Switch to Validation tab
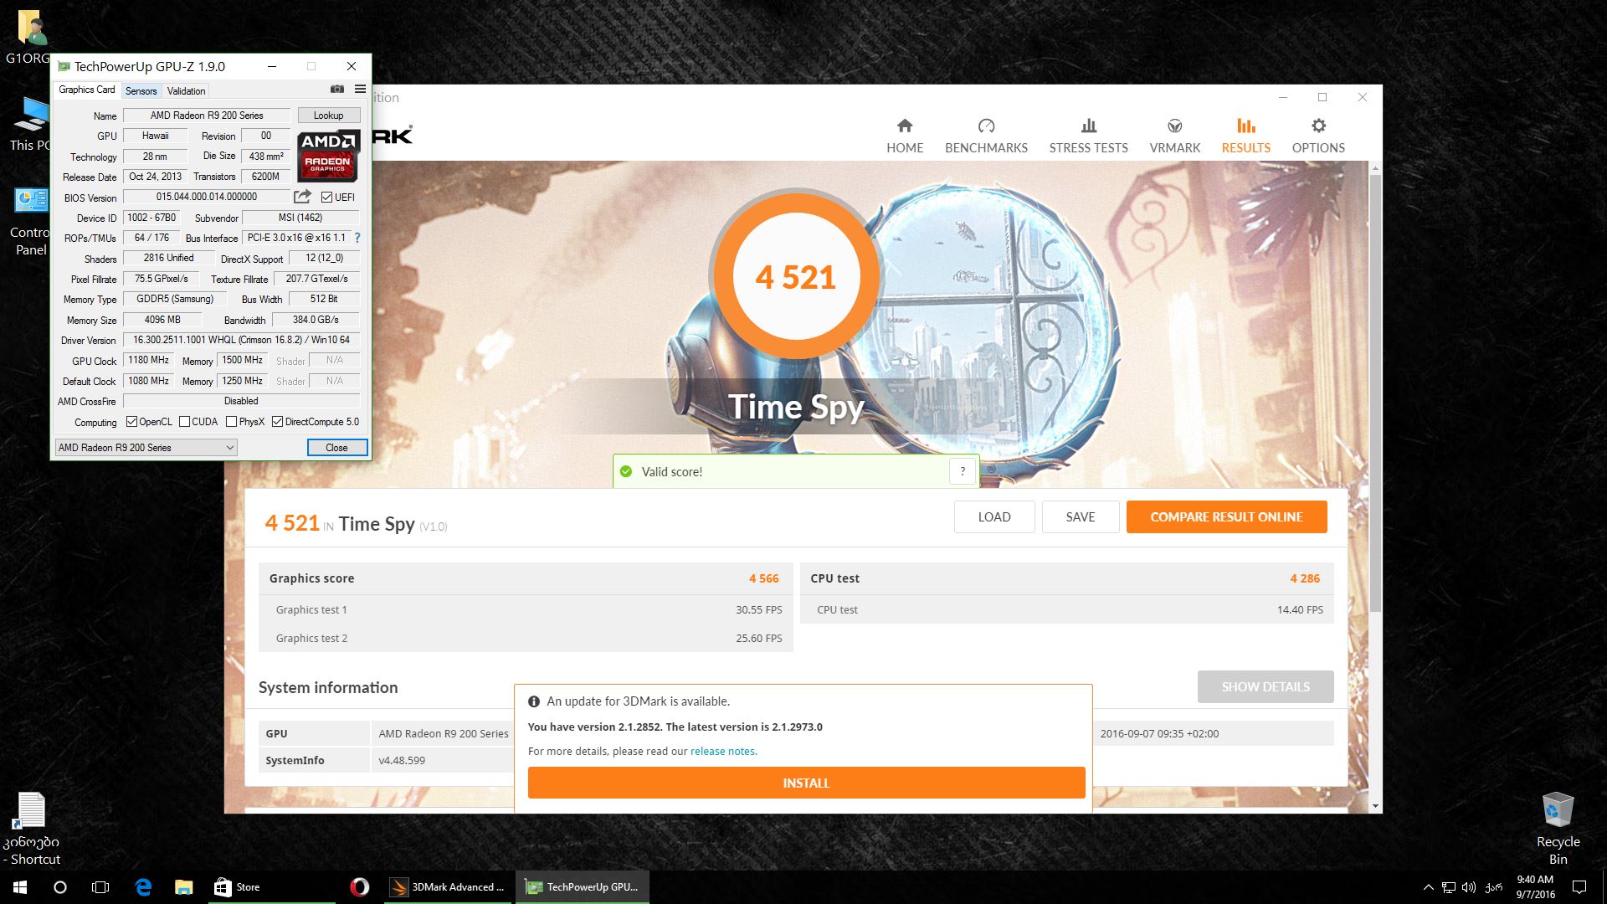 pos(186,91)
